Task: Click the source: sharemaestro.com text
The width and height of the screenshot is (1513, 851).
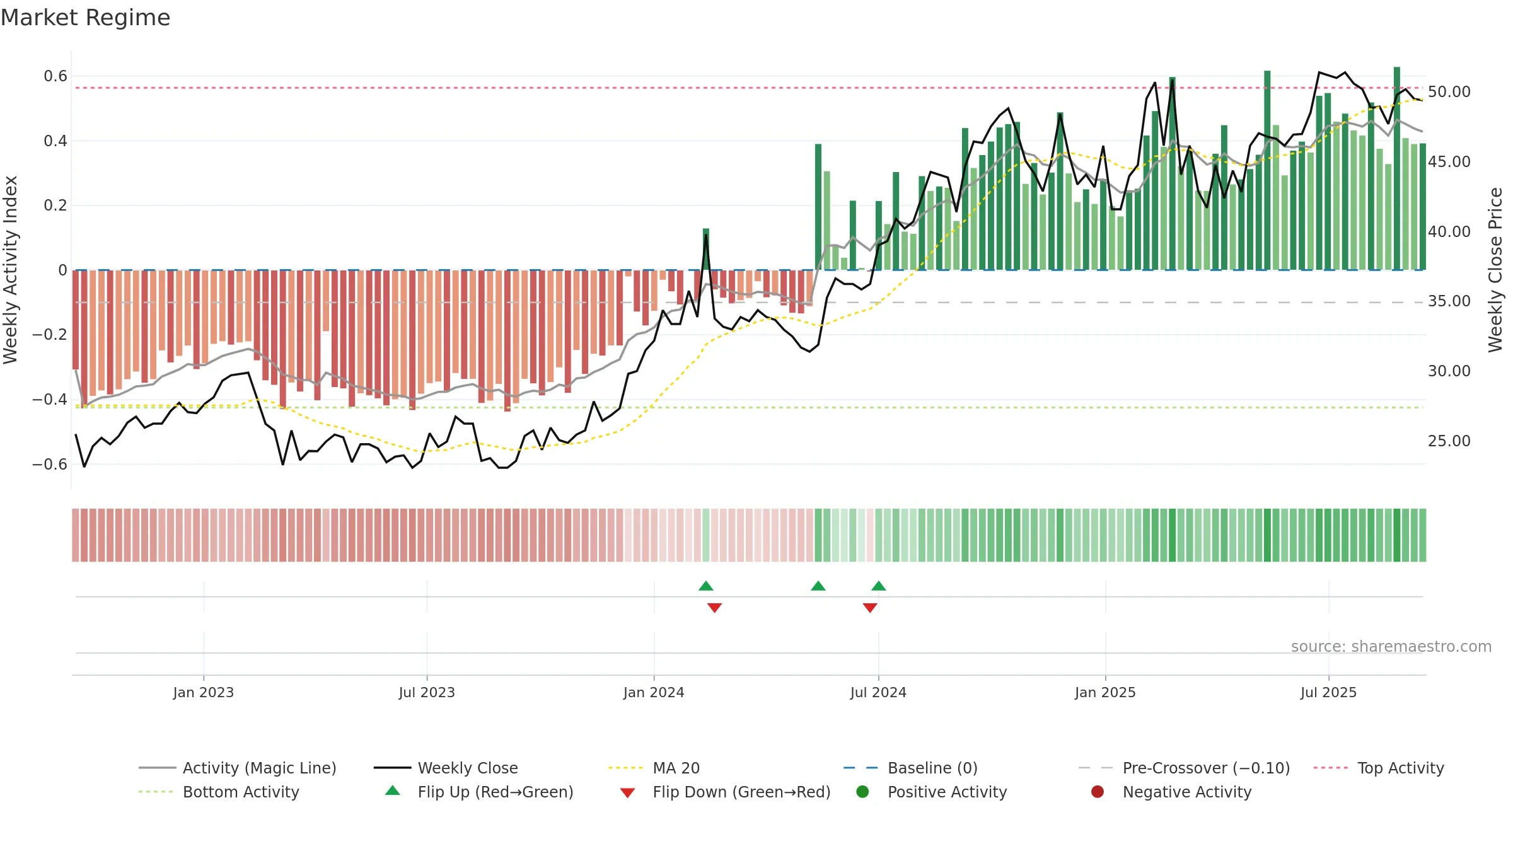Action: [1391, 647]
